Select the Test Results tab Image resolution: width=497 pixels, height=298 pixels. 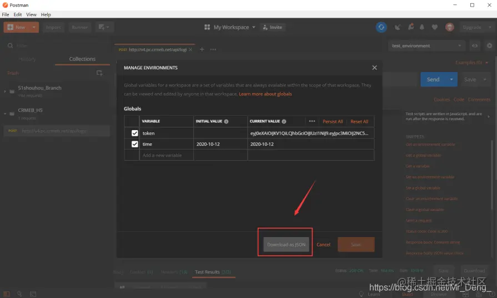pos(213,272)
